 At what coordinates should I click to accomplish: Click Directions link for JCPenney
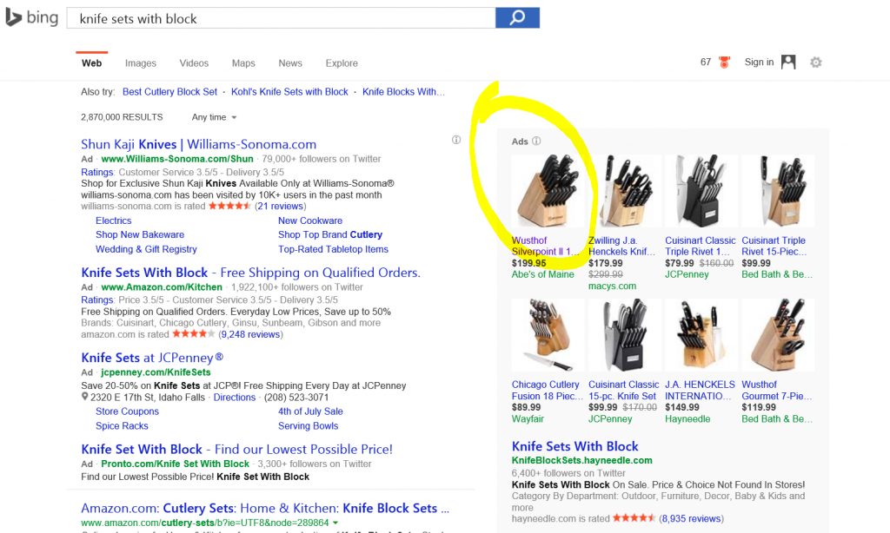coord(235,398)
